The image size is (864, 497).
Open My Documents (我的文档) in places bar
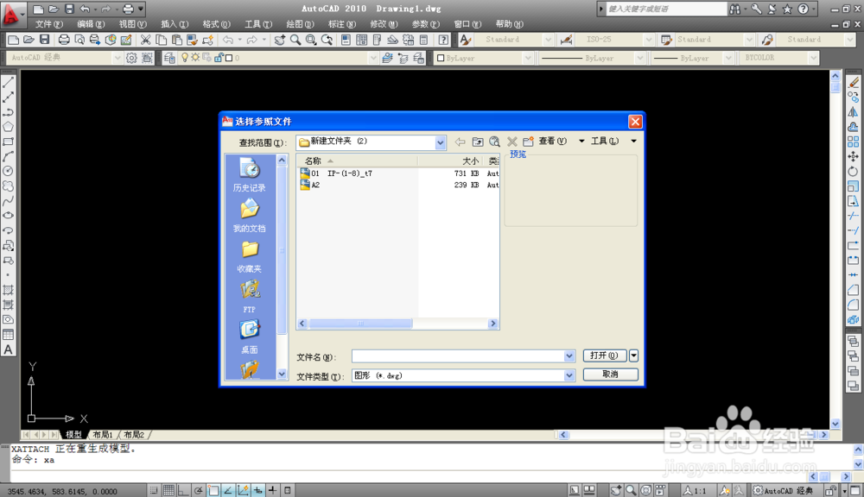click(x=249, y=216)
